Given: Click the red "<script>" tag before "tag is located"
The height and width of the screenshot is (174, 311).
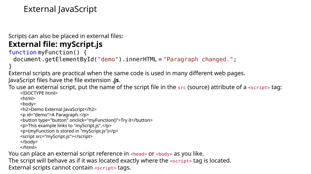Looking at the screenshot, I should [181, 161].
